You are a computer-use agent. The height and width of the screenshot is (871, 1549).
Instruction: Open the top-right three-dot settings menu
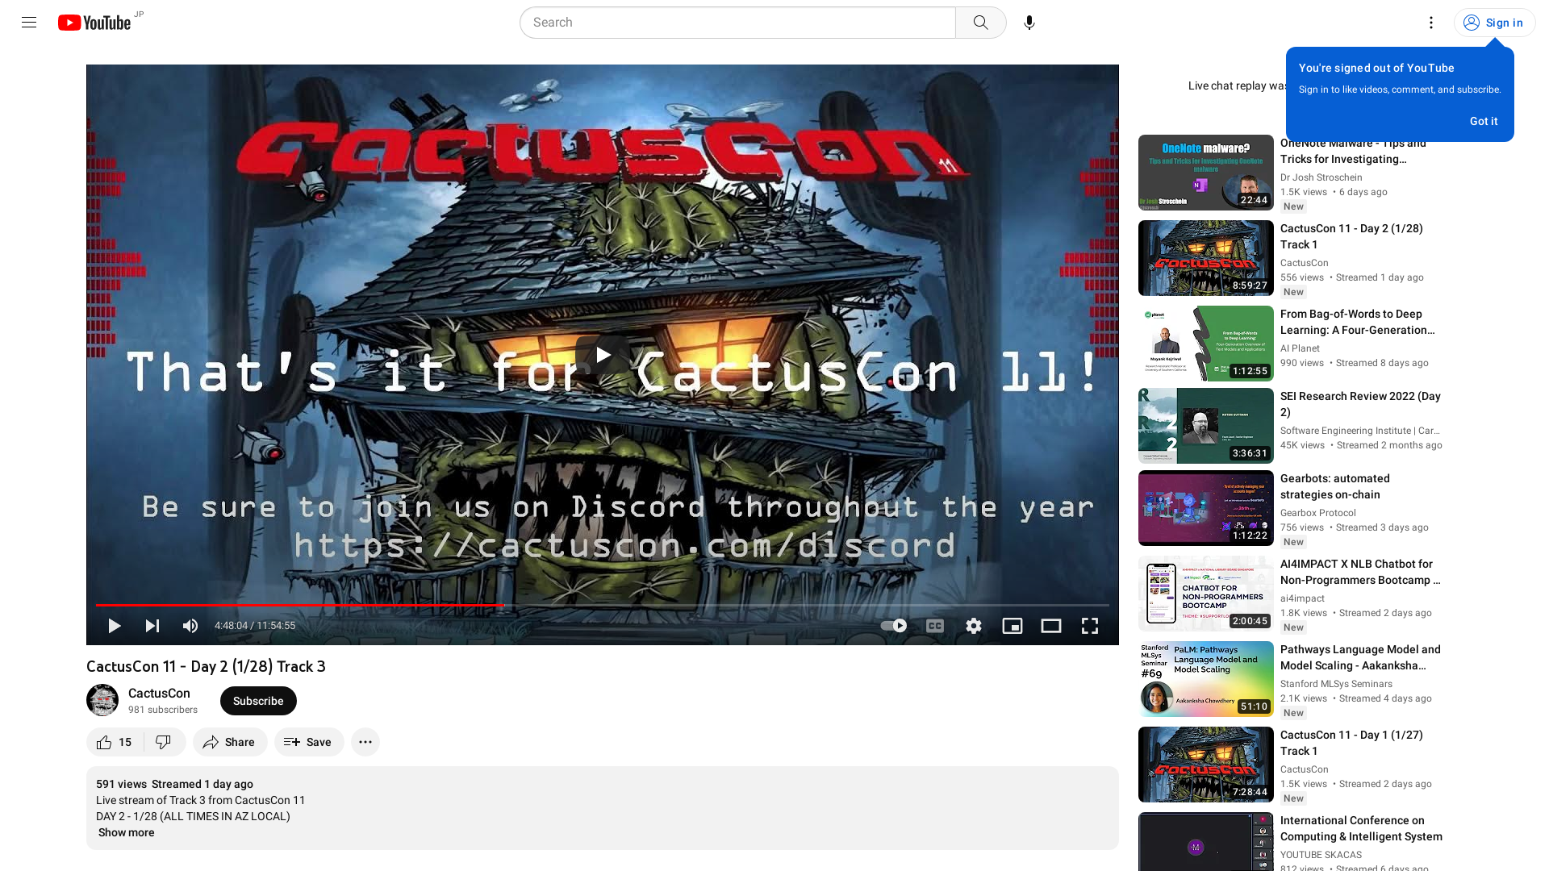tap(1430, 23)
